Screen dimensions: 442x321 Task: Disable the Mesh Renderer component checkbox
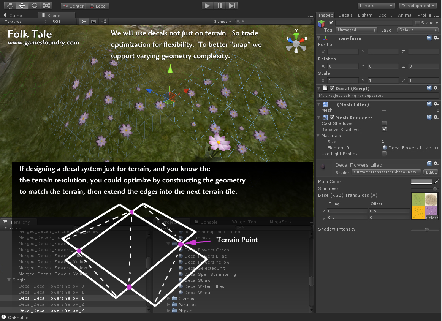[x=332, y=117]
